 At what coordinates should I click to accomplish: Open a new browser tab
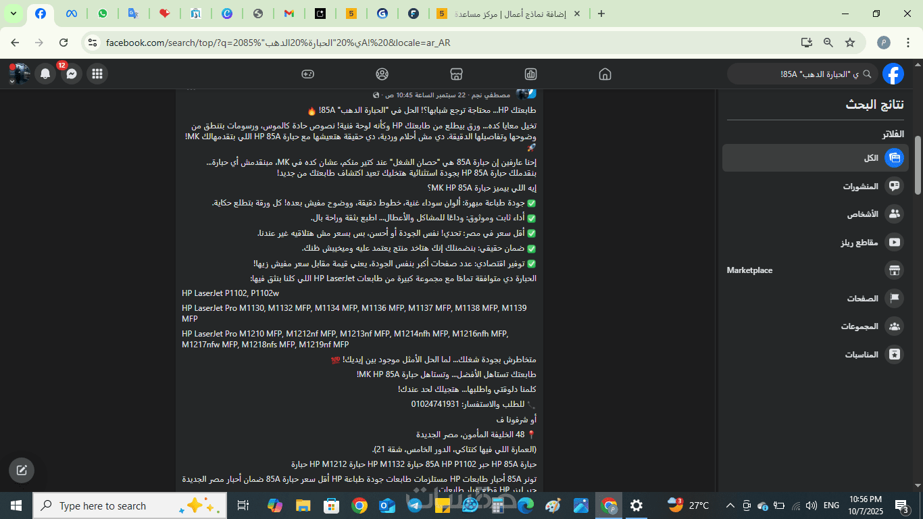pos(601,14)
